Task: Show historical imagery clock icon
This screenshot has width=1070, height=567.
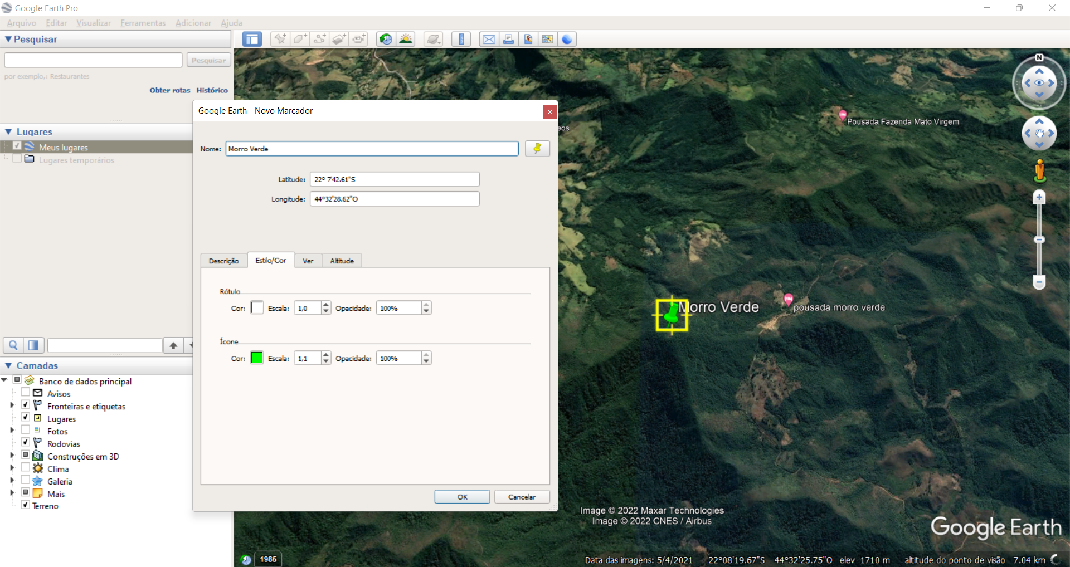Action: (386, 39)
